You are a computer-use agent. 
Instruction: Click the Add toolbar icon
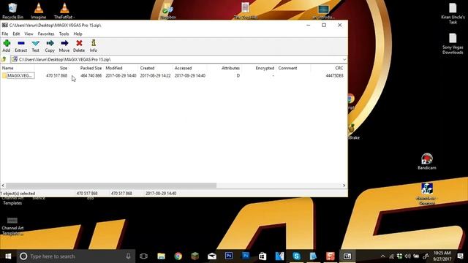7,46
